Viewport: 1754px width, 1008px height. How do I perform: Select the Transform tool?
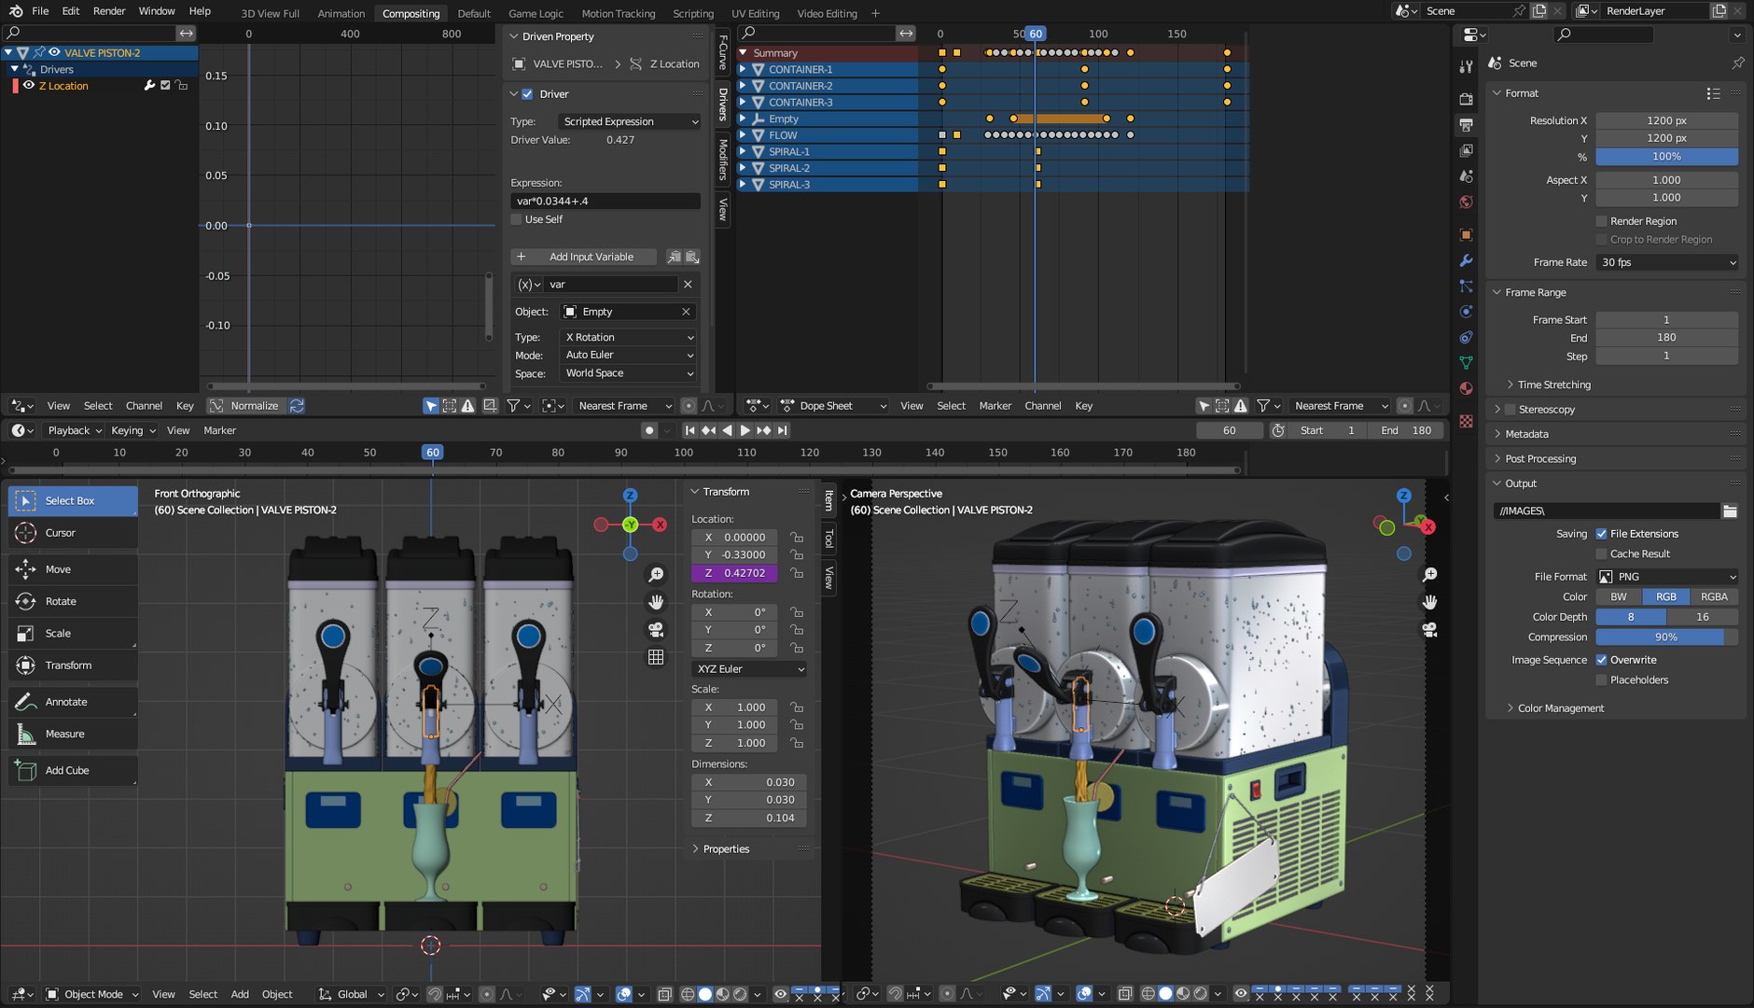pos(73,665)
